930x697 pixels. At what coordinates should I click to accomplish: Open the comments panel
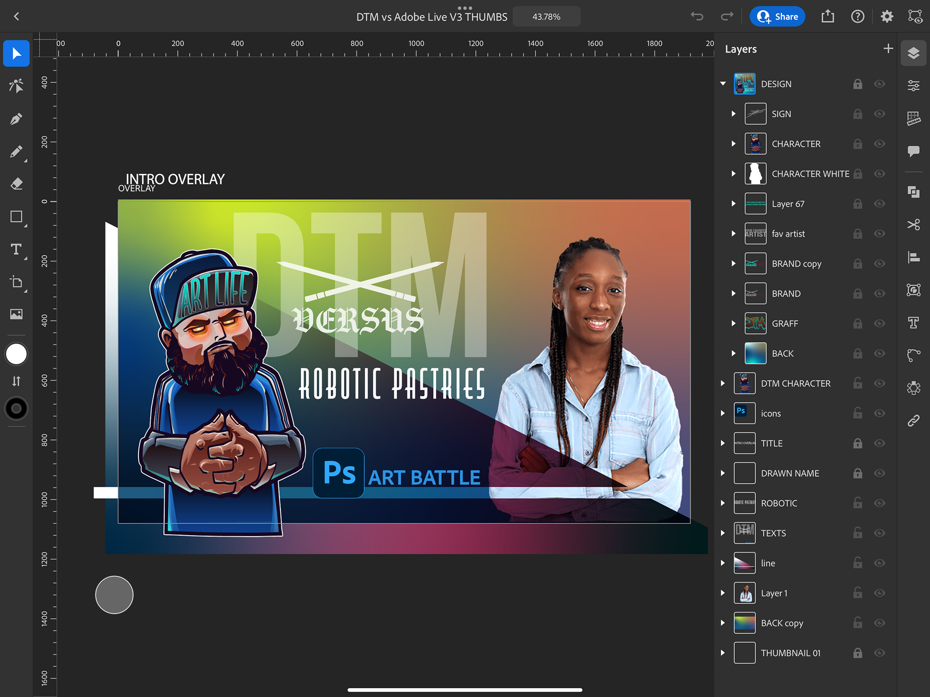coord(914,151)
